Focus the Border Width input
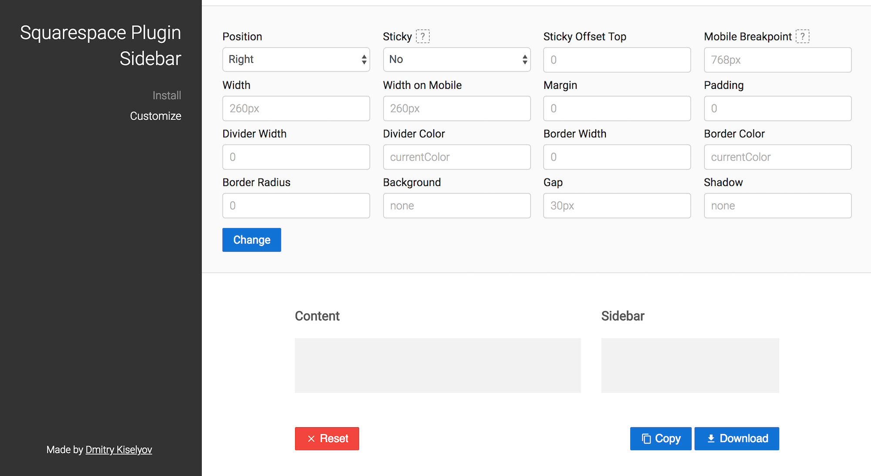The height and width of the screenshot is (476, 871). click(x=617, y=157)
